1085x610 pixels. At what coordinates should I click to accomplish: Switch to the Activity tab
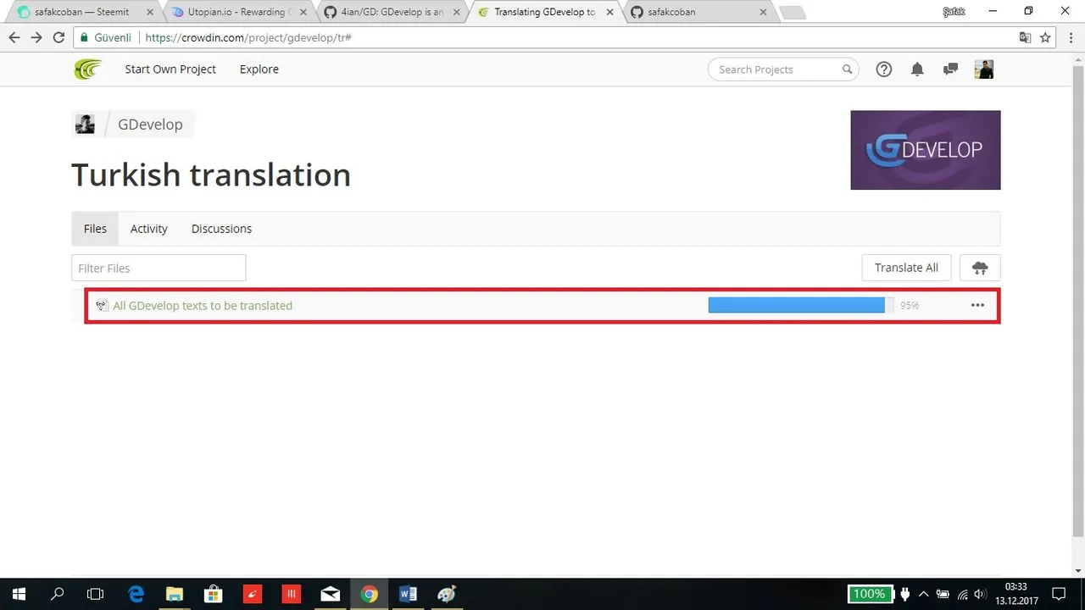[149, 229]
